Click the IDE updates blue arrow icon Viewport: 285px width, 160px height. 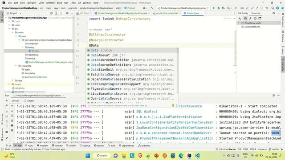click(x=277, y=8)
